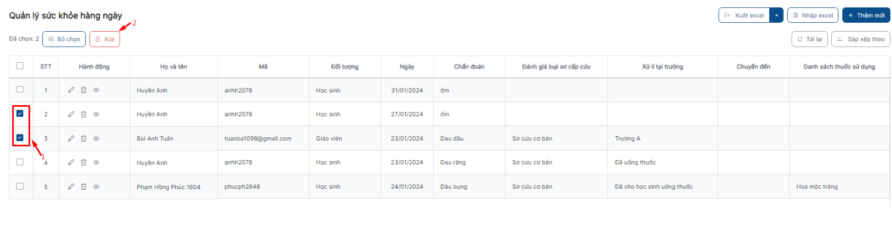The width and height of the screenshot is (892, 242).
Task: Edit row 4 with the pencil icon
Action: coord(71,162)
